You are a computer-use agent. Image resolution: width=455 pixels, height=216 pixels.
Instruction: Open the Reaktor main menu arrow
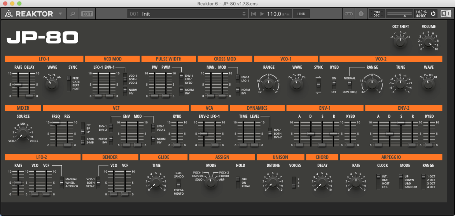(x=60, y=14)
